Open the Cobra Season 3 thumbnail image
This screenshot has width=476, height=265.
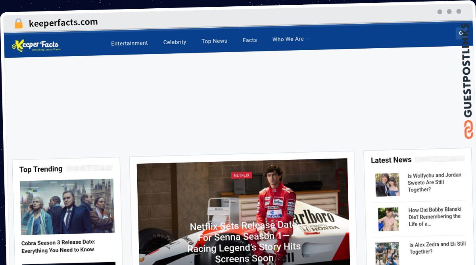point(67,206)
